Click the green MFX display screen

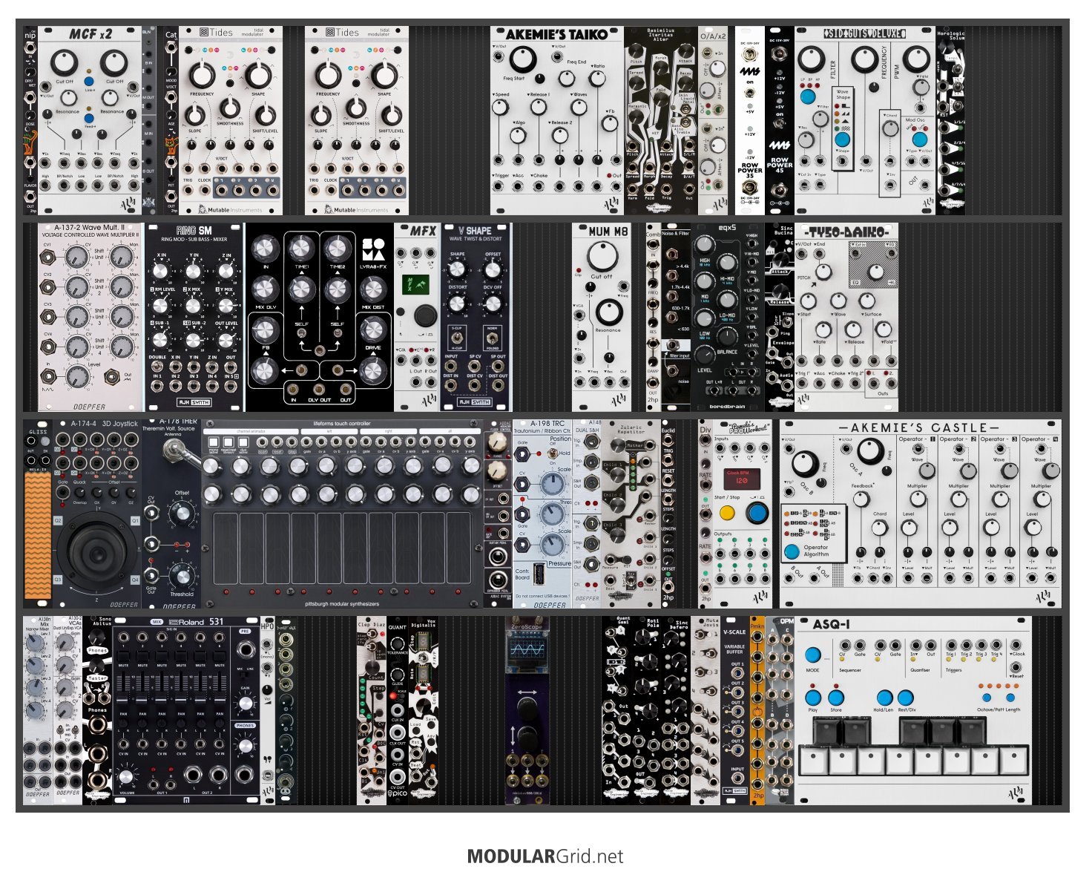[x=415, y=285]
